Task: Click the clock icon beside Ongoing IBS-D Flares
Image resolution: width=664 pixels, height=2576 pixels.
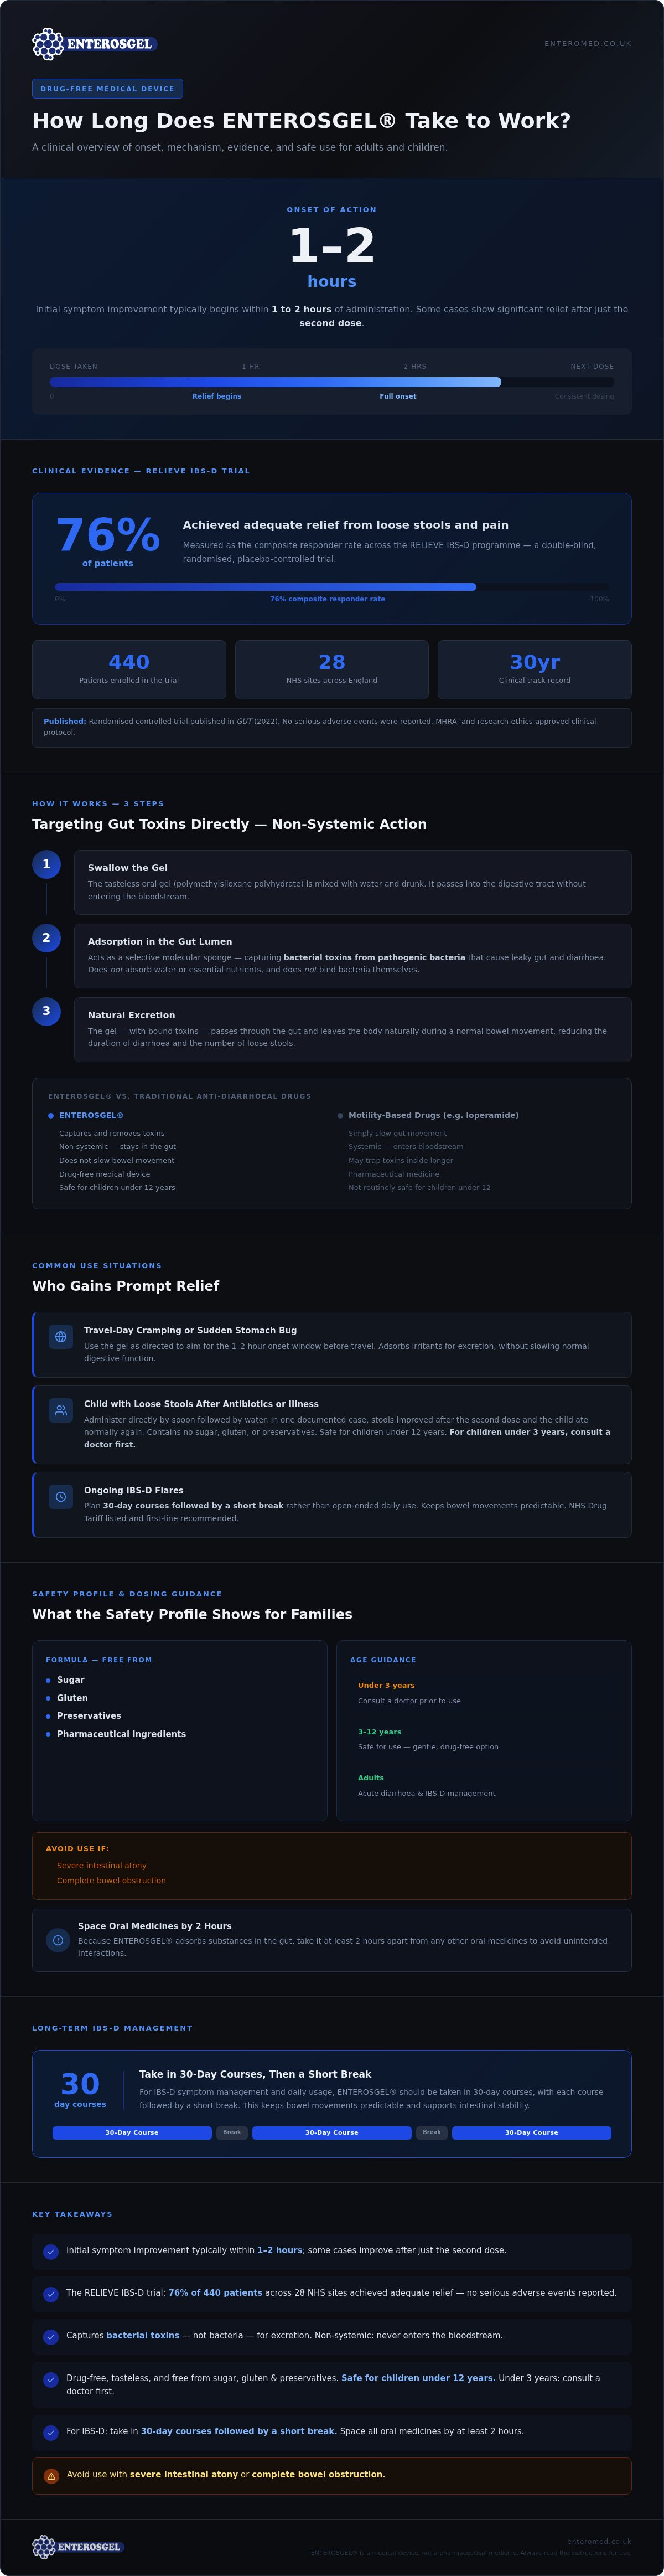Action: coord(61,1497)
